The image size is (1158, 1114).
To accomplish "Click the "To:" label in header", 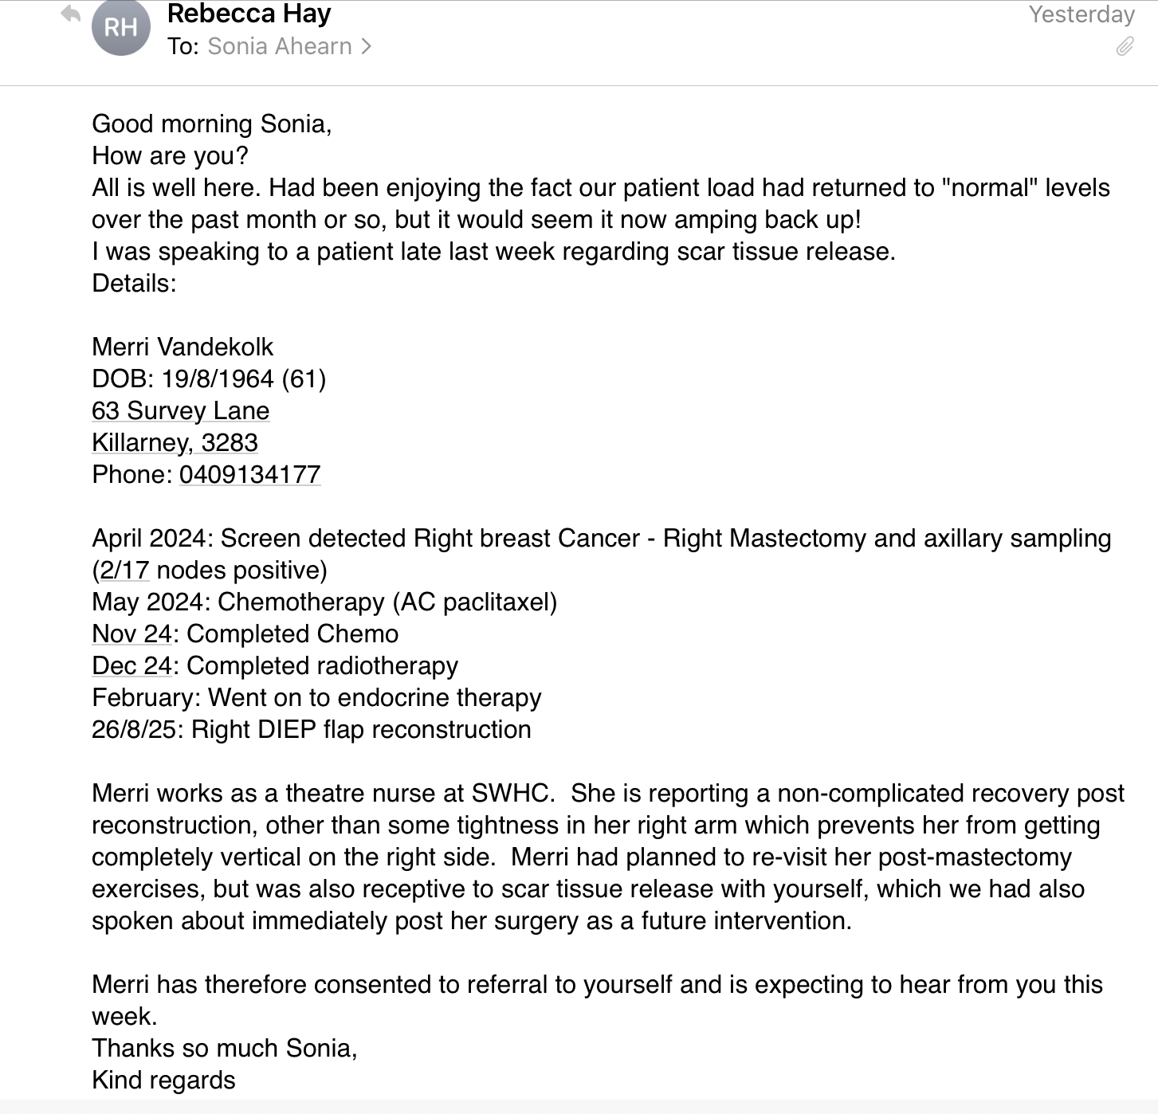I will [183, 47].
